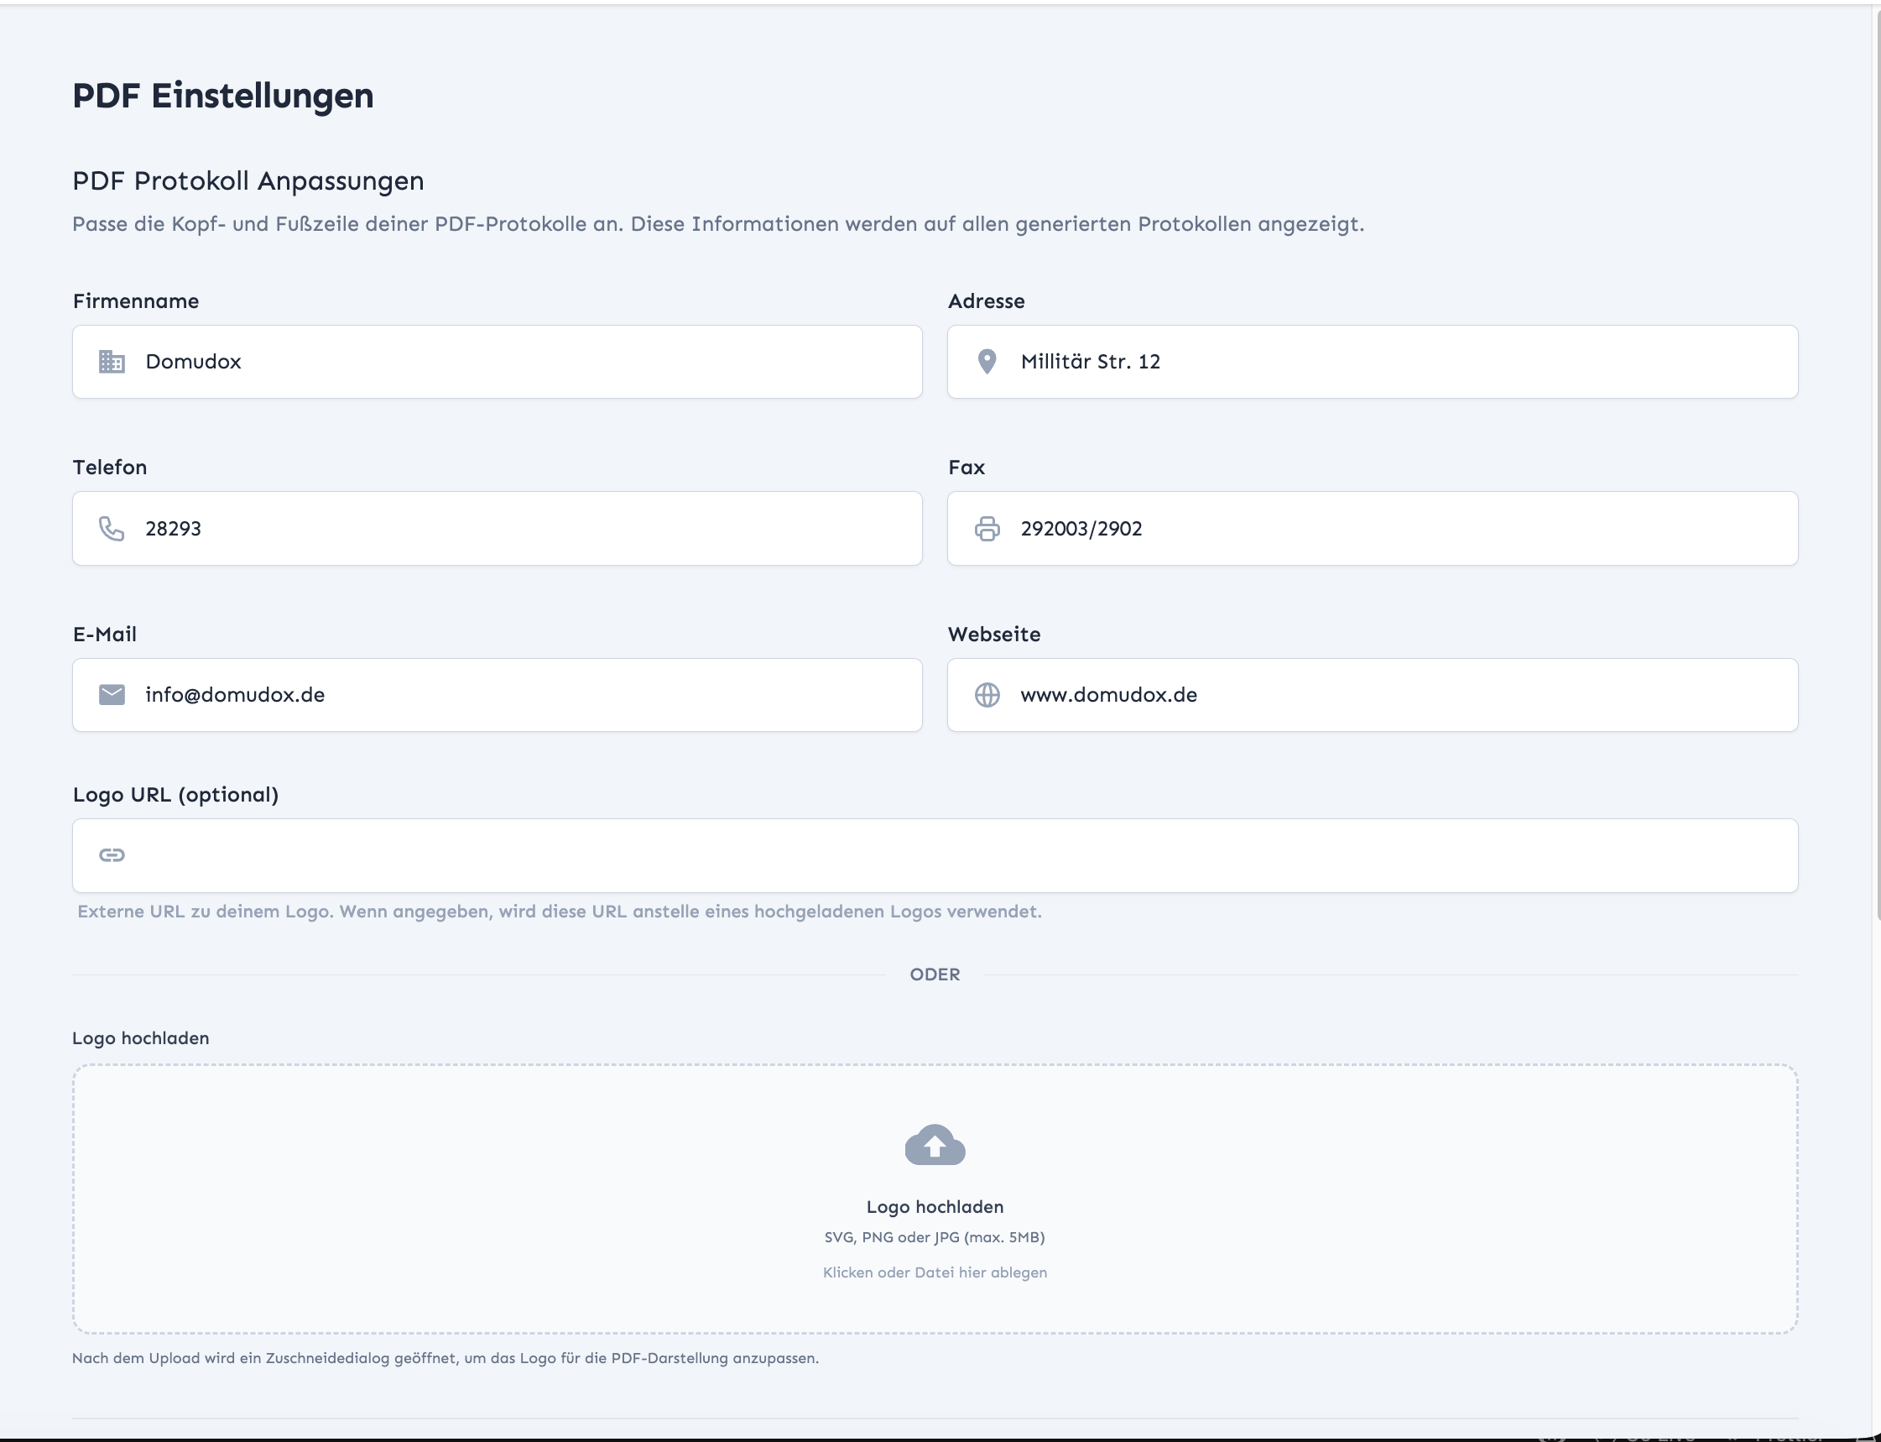This screenshot has width=1881, height=1442.
Task: Click the printer icon in Fax field
Action: pyautogui.click(x=987, y=528)
